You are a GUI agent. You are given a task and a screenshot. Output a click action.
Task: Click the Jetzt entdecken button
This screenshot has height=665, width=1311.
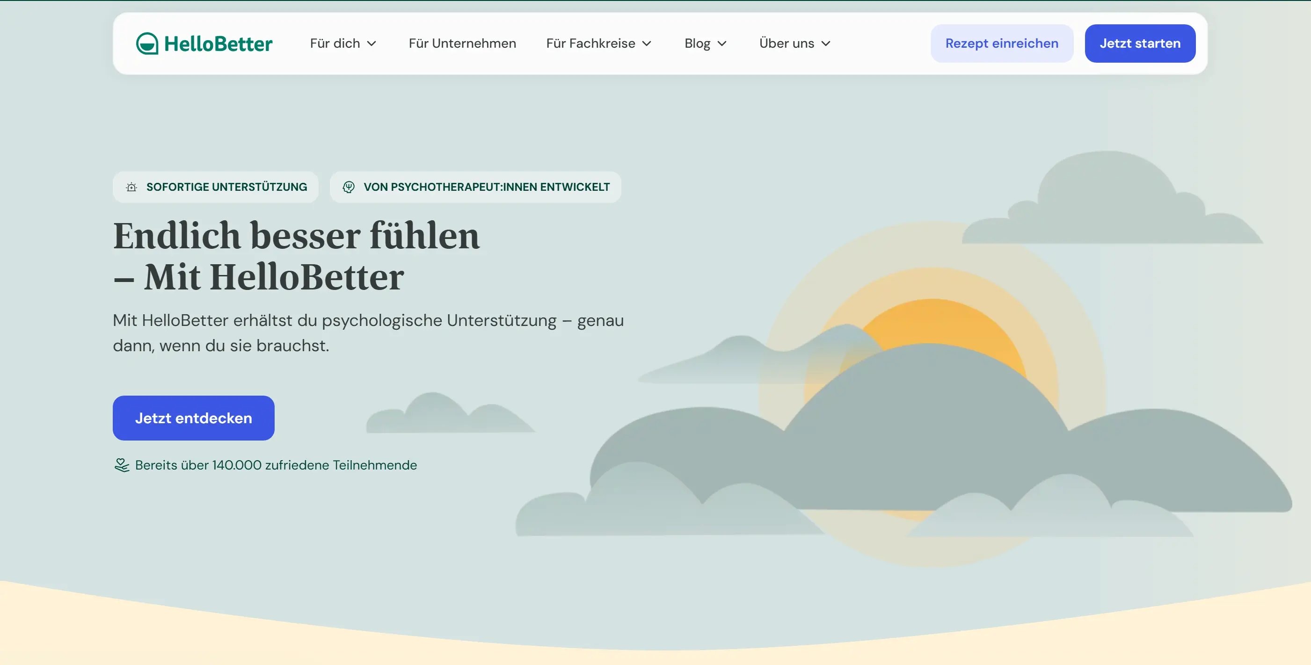(193, 418)
